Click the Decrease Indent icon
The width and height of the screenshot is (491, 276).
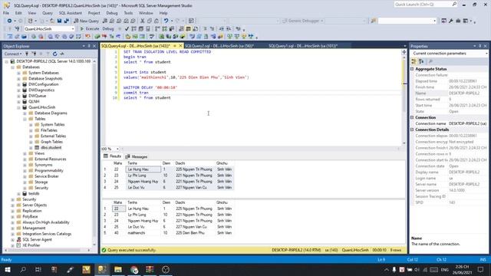click(222, 29)
